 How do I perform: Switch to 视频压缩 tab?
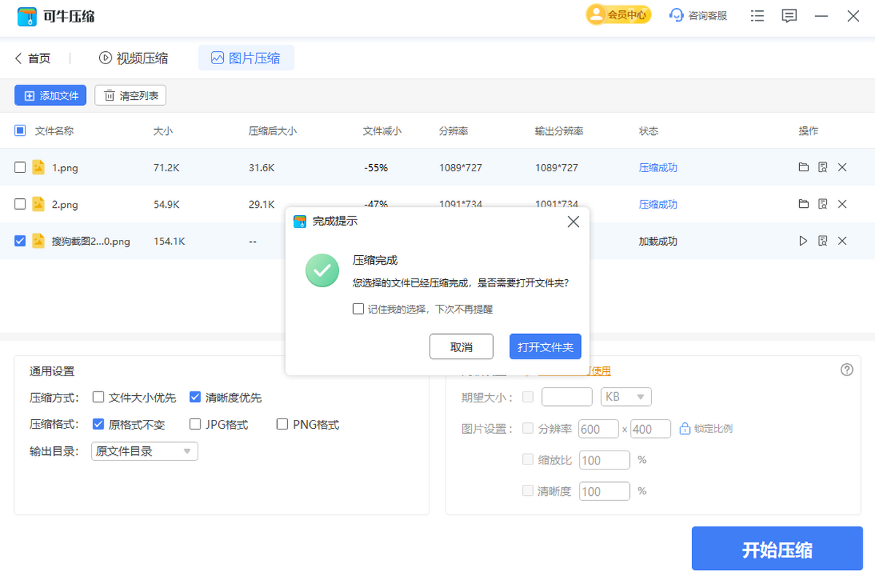[x=133, y=58]
